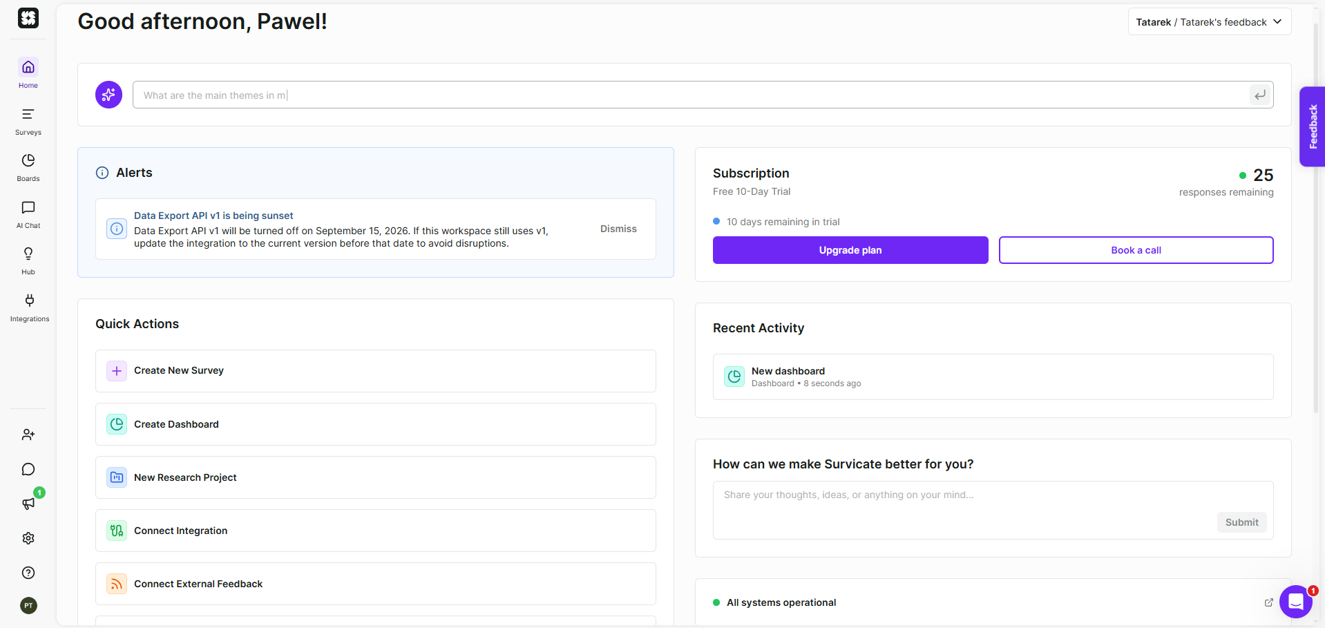Viewport: 1325px width, 628px height.
Task: Dismiss the Data Export API alert
Action: point(618,229)
